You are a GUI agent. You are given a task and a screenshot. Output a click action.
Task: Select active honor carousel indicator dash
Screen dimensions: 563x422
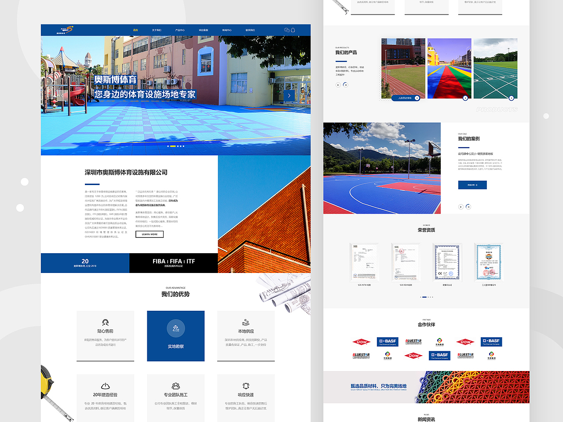pyautogui.click(x=424, y=297)
